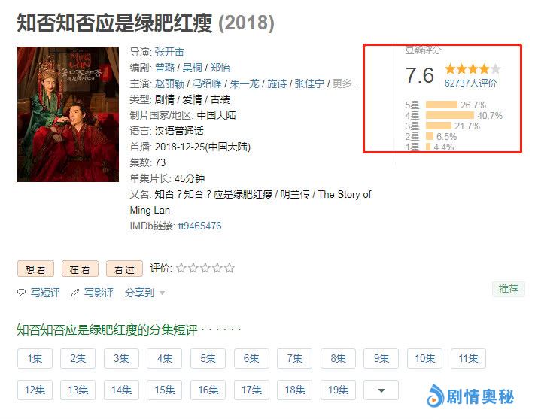Click the 4星 rating distribution bar
535x419 pixels.
450,115
